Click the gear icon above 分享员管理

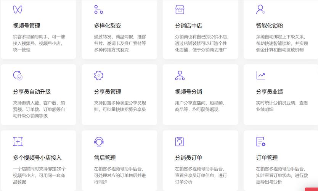point(98,75)
